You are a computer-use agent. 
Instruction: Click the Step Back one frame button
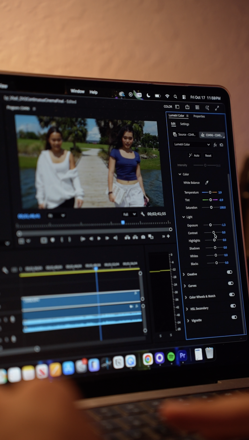click(91, 238)
